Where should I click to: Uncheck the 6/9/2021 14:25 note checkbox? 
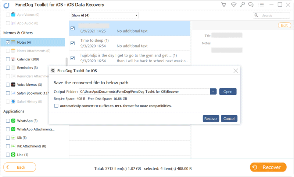tap(72, 28)
